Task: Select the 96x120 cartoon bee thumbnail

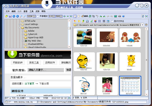Action: click(84, 85)
